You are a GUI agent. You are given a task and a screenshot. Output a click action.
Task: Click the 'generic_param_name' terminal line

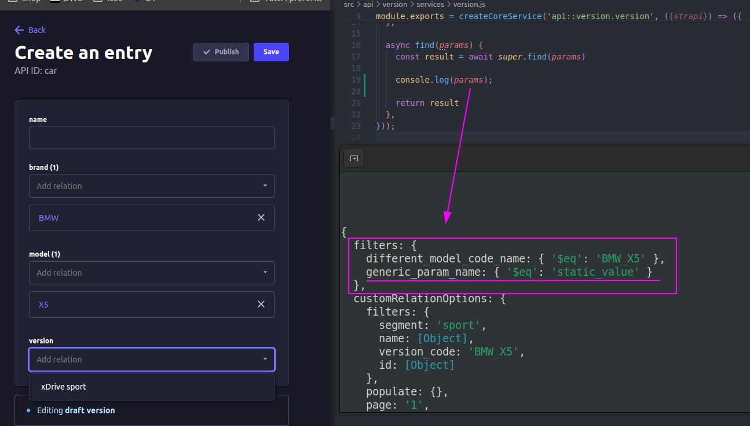[510, 272]
